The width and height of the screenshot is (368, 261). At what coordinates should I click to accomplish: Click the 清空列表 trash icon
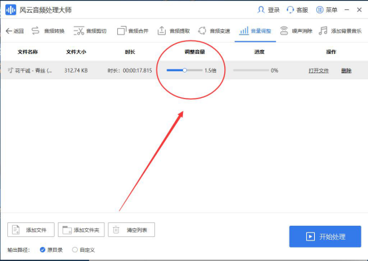[x=116, y=230]
